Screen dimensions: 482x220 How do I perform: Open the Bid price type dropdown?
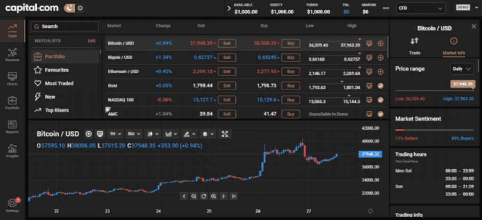coord(134,134)
